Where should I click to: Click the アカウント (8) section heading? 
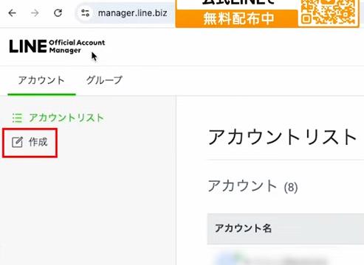point(253,186)
